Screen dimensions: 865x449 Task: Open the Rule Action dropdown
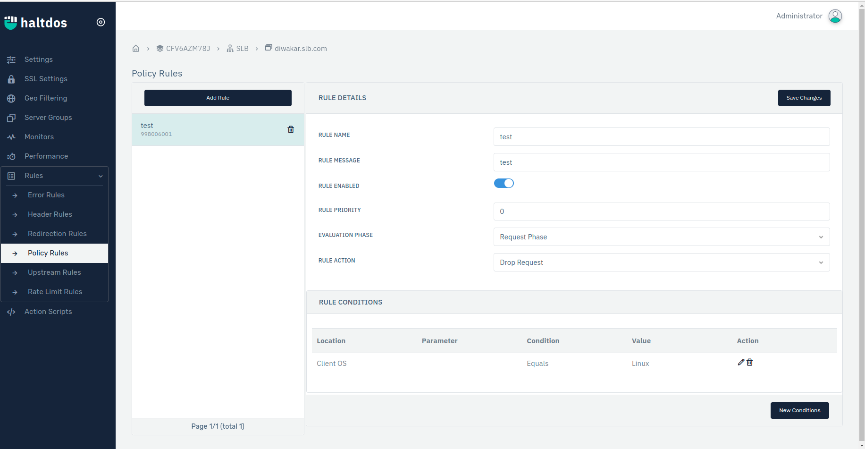(x=662, y=263)
